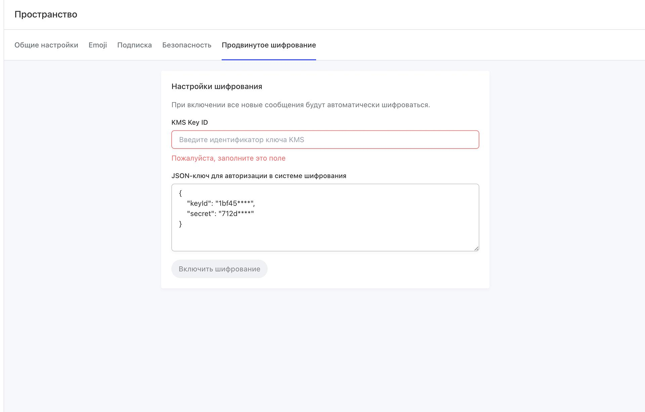Click the KMS Key ID field label
The image size is (645, 412).
[x=189, y=122]
